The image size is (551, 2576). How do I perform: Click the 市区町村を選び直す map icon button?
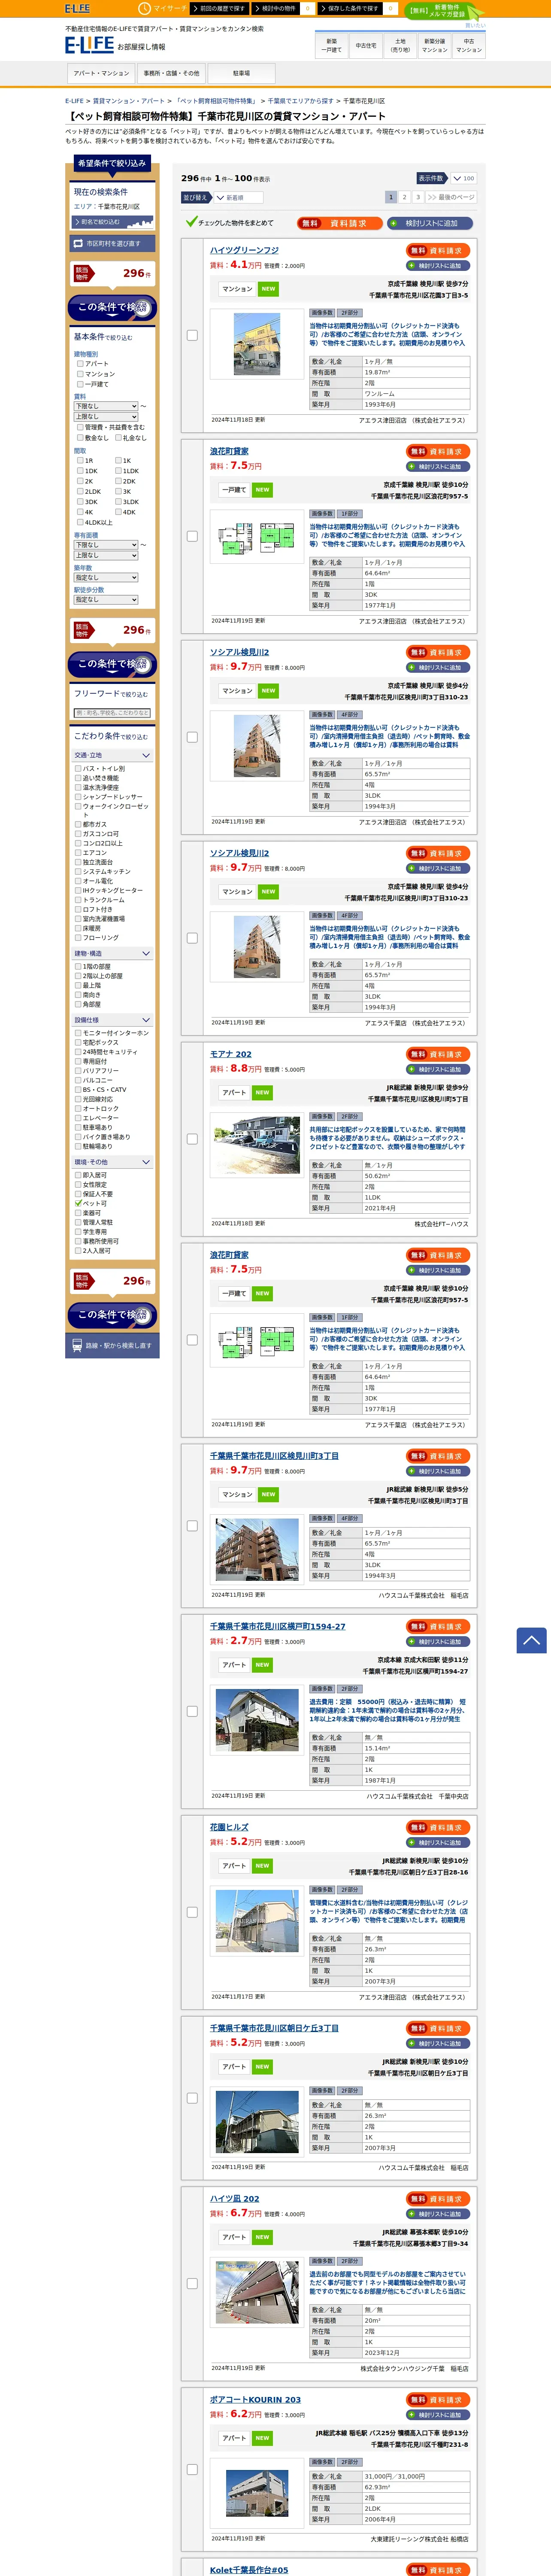point(111,243)
